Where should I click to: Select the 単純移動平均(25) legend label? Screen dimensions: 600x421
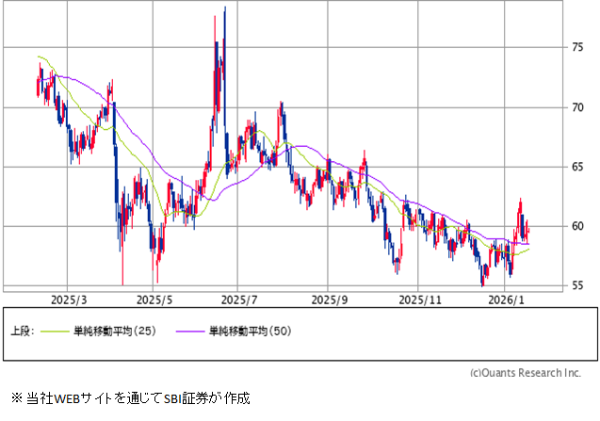point(115,331)
